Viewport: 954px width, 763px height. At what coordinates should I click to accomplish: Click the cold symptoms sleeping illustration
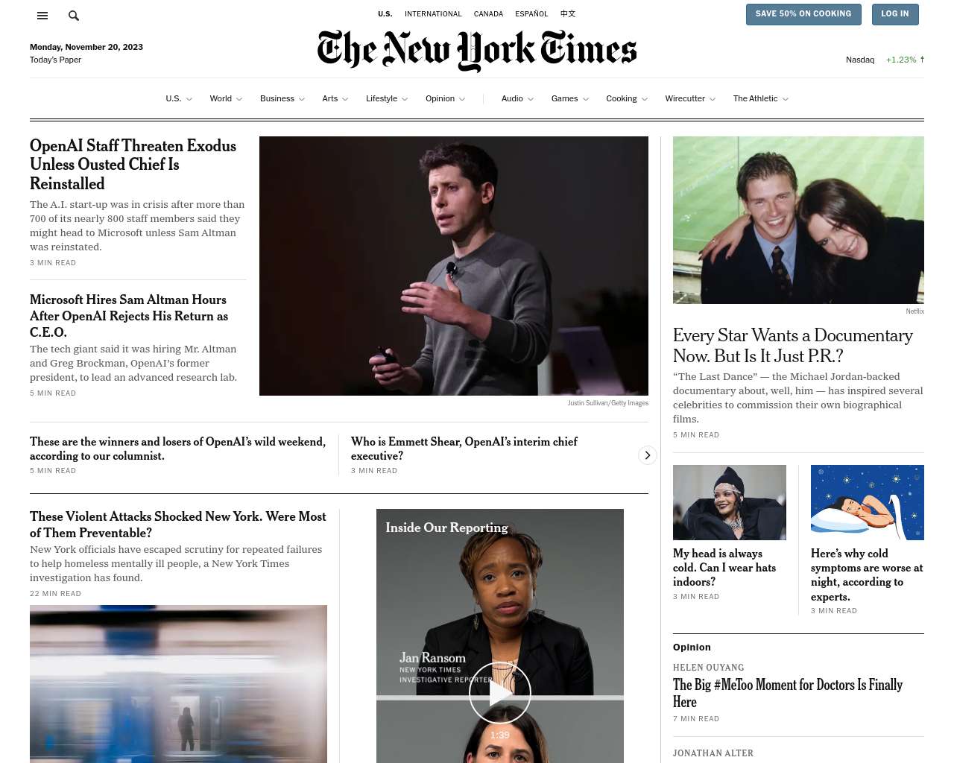868,502
